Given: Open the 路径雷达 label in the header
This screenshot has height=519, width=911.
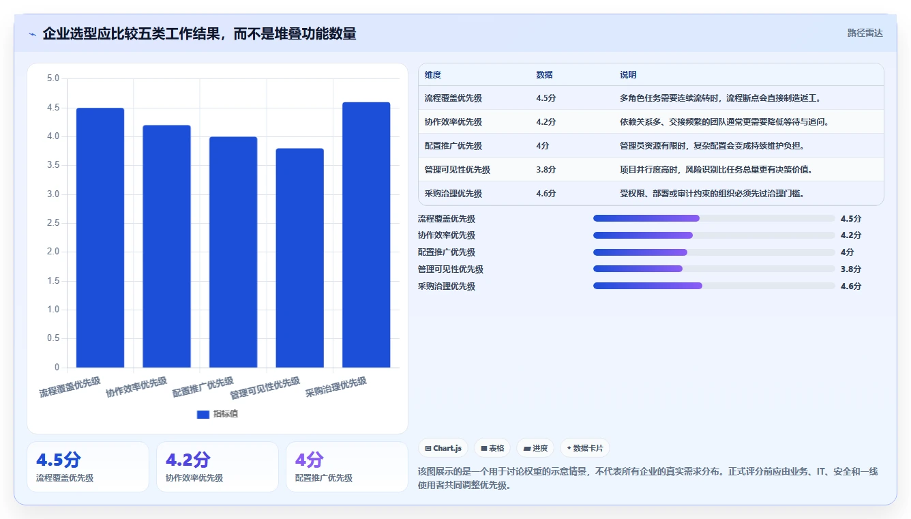Looking at the screenshot, I should pos(865,33).
